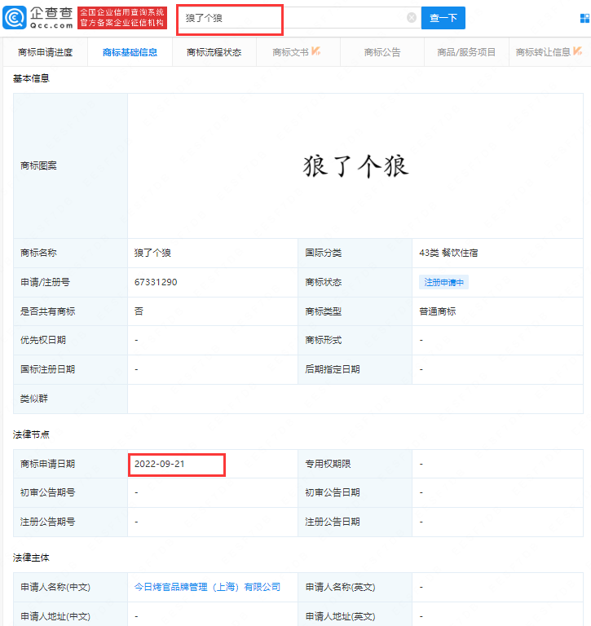
Task: Click the 注册申请中 status tag
Action: 444,282
